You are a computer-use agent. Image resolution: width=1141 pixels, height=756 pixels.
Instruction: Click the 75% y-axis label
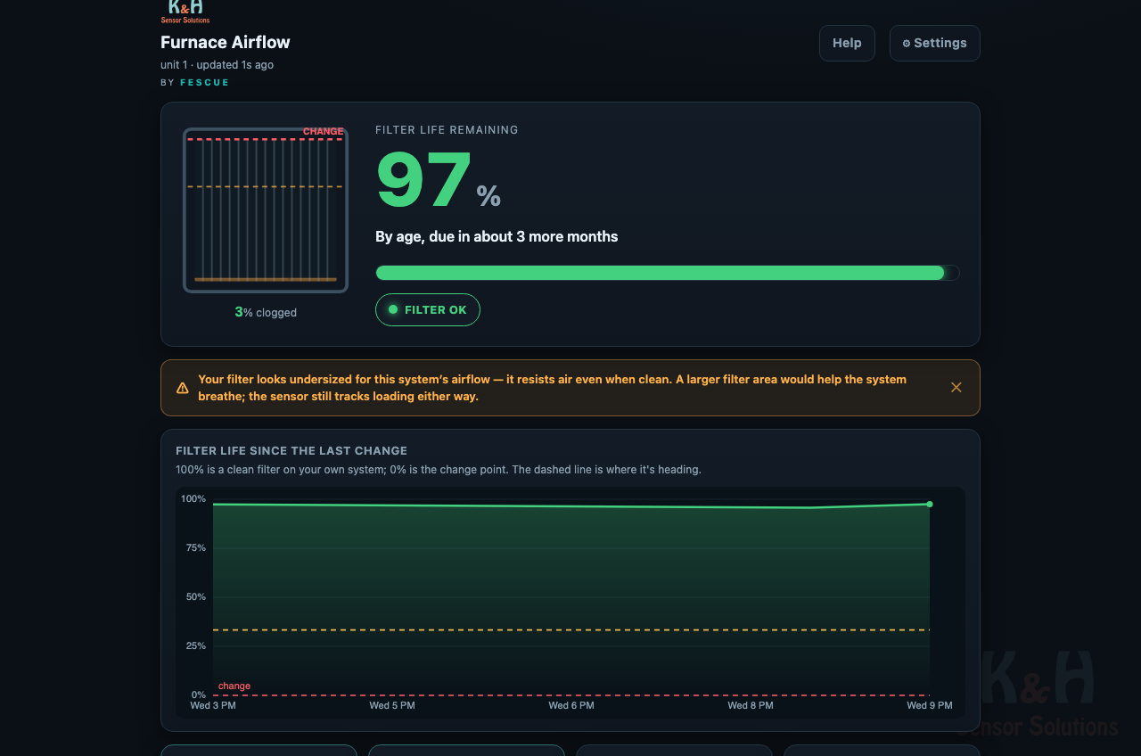tap(196, 547)
